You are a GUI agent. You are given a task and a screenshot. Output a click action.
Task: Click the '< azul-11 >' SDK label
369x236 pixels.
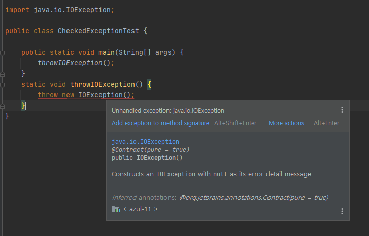tap(140, 209)
